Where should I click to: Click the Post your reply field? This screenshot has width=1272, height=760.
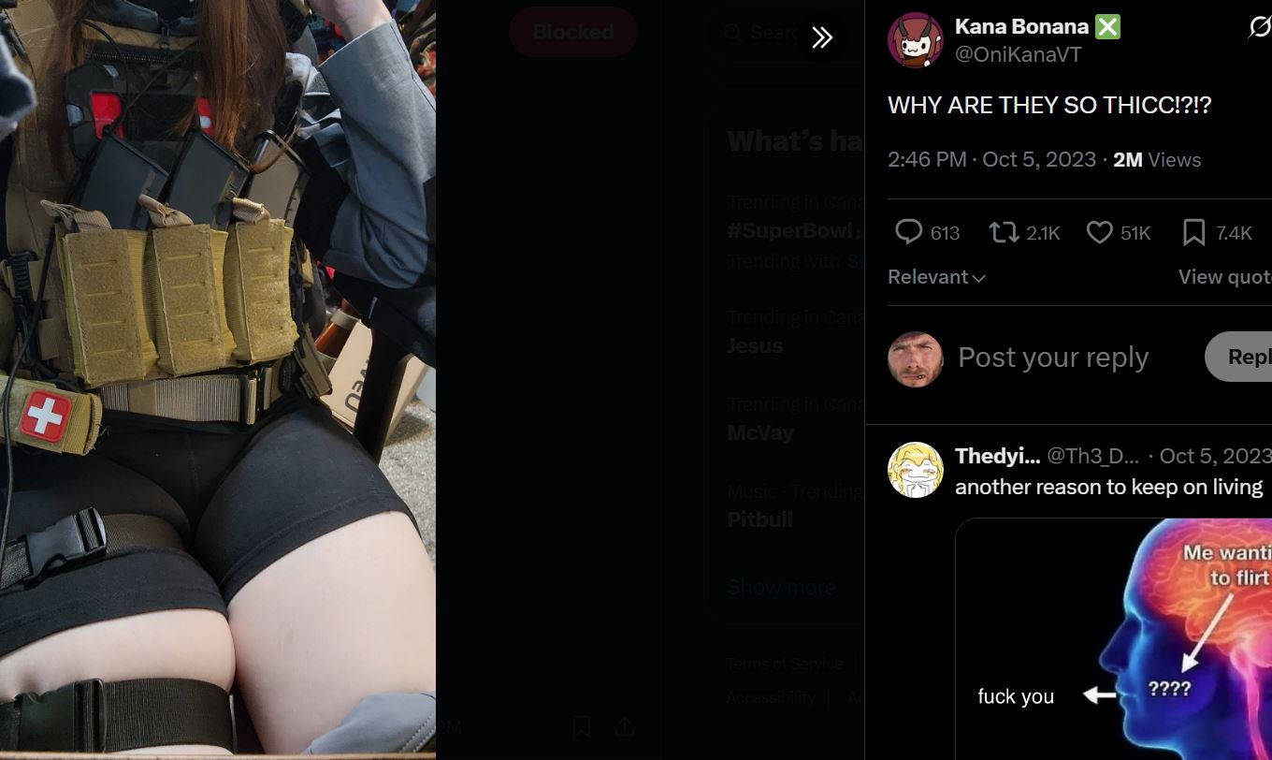(1053, 358)
